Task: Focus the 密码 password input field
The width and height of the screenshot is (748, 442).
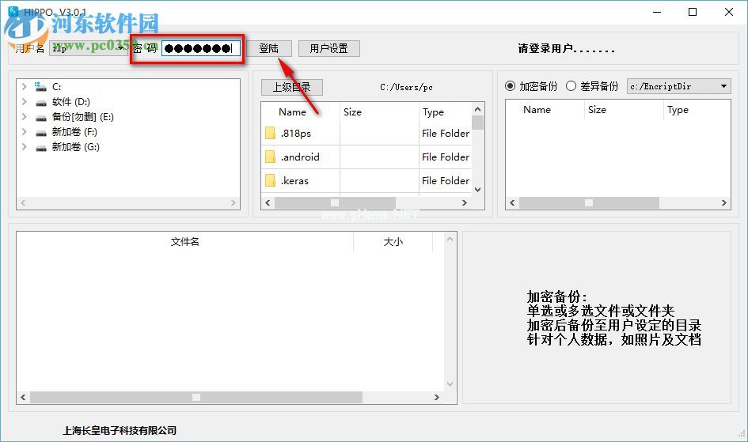Action: click(x=200, y=48)
